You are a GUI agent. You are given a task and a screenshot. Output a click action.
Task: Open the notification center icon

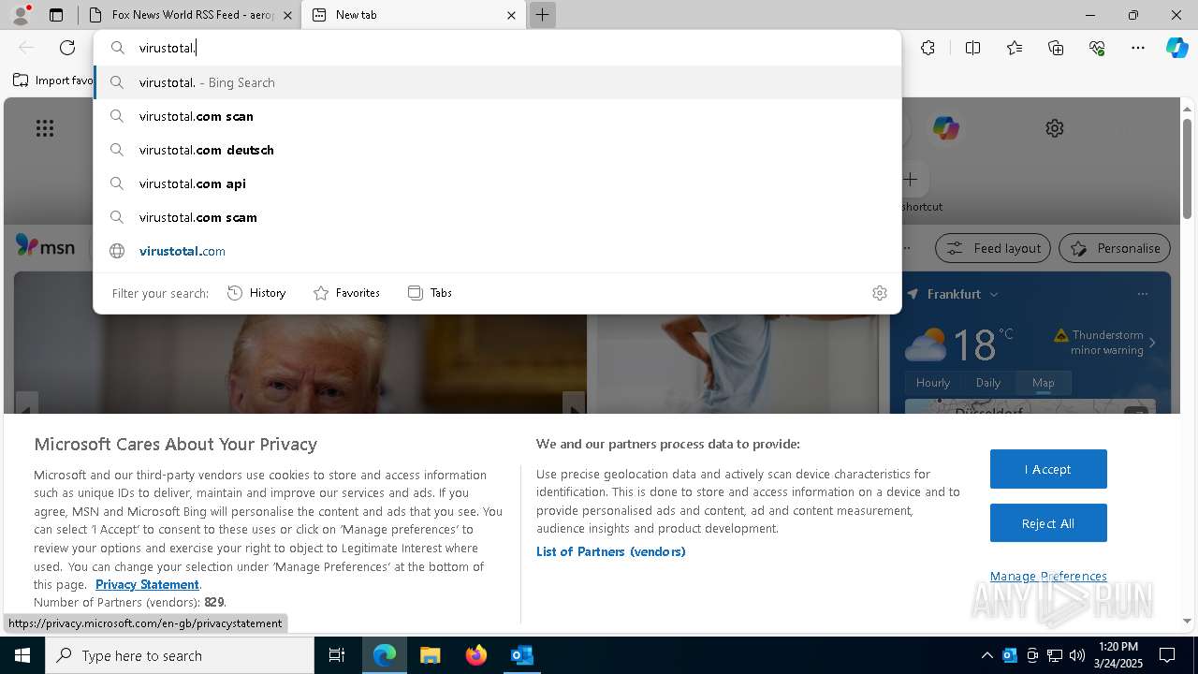click(1167, 655)
